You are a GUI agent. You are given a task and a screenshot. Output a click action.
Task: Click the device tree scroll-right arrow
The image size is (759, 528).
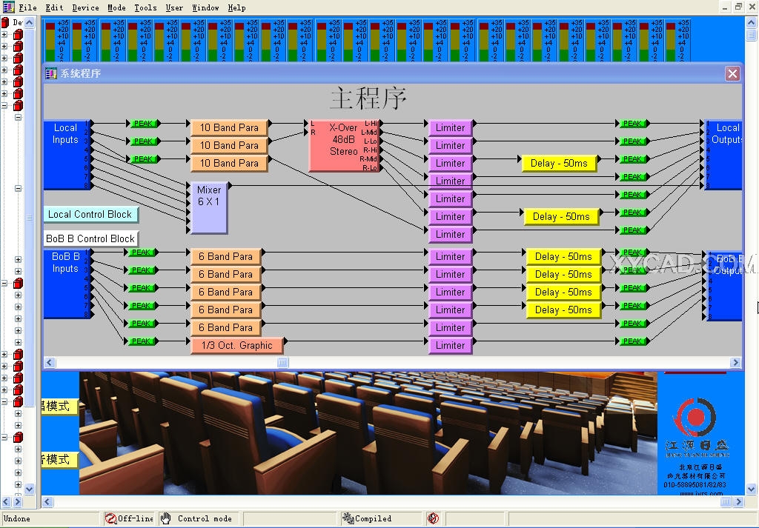tap(18, 501)
